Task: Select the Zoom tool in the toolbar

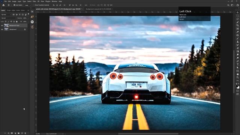Action: (x=237, y=78)
